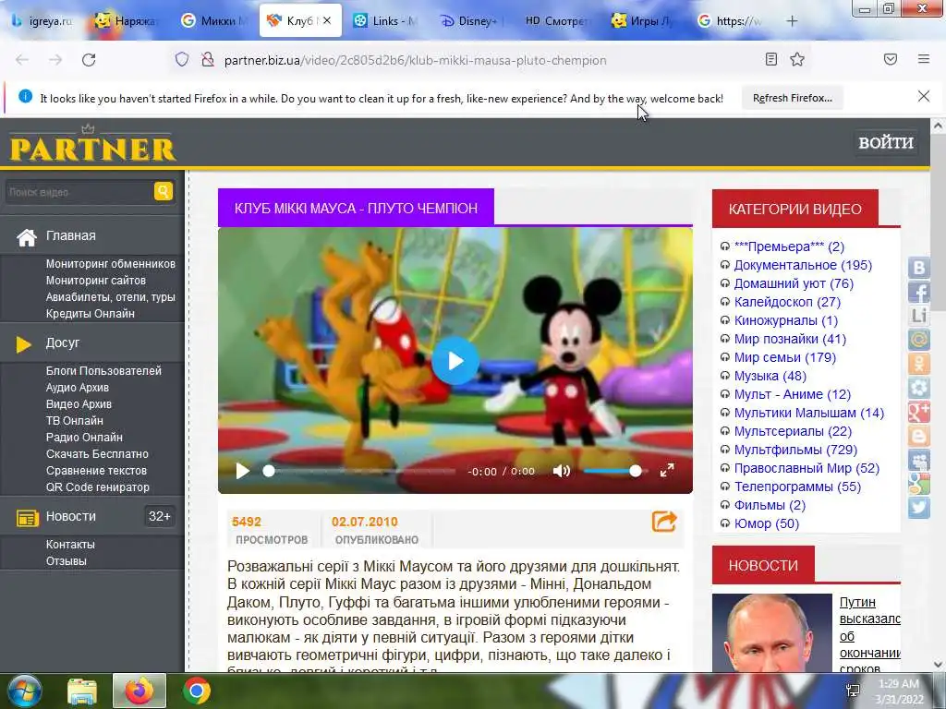The width and height of the screenshot is (946, 709).
Task: Toggle fullscreen on the video player
Action: click(x=667, y=471)
